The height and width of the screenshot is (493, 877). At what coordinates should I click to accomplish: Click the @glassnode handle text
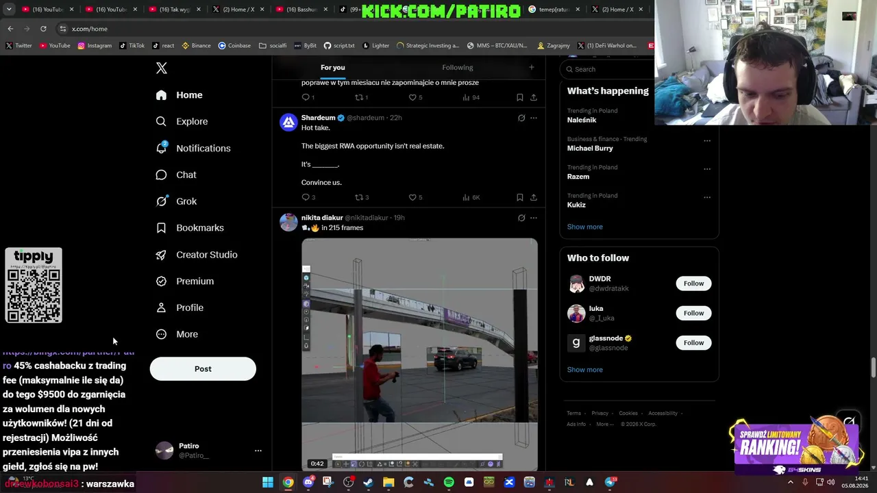click(x=608, y=348)
